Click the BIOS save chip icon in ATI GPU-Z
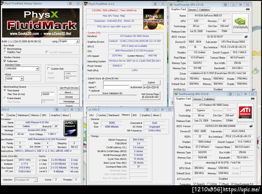 click(251, 126)
